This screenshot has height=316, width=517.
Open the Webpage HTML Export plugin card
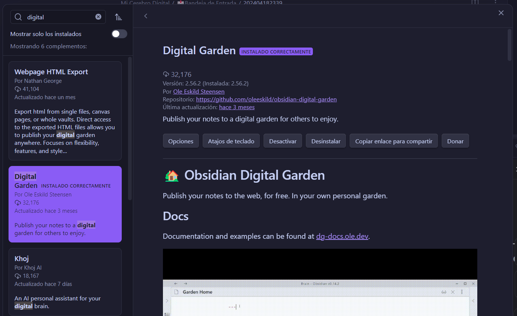(x=65, y=111)
